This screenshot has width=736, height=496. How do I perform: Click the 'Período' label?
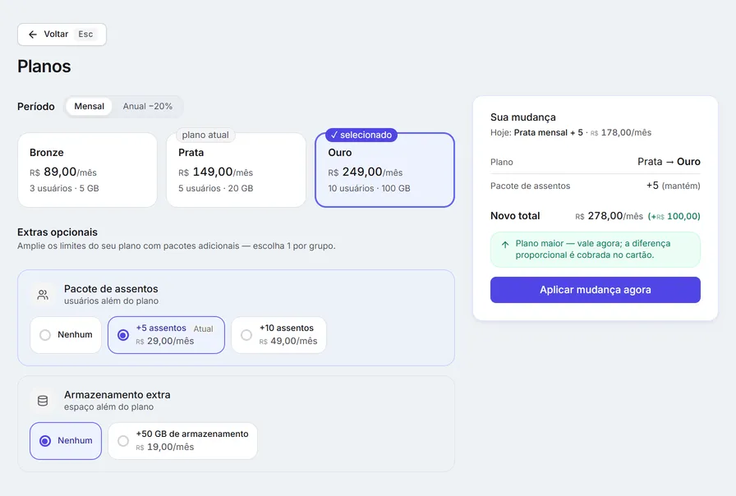click(35, 107)
